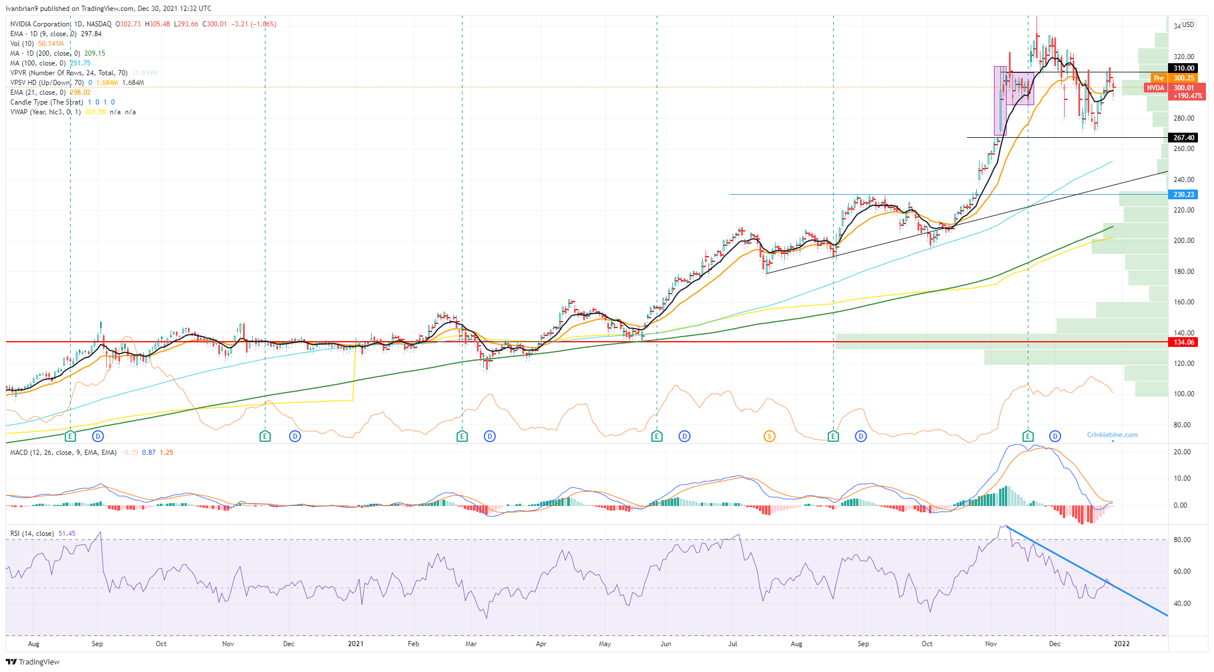Select the EMA 21 indicator legend
Viewport: 1214px width, 672px height.
click(50, 92)
